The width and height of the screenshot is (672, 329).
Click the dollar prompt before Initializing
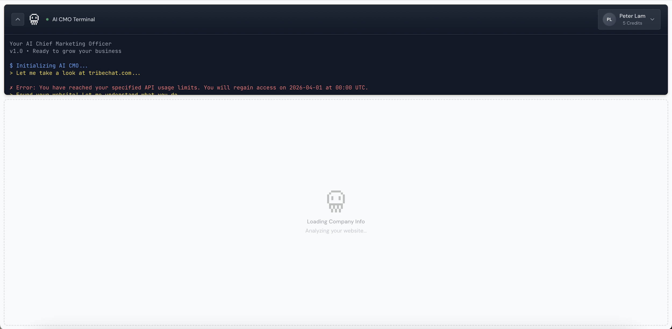[11, 66]
